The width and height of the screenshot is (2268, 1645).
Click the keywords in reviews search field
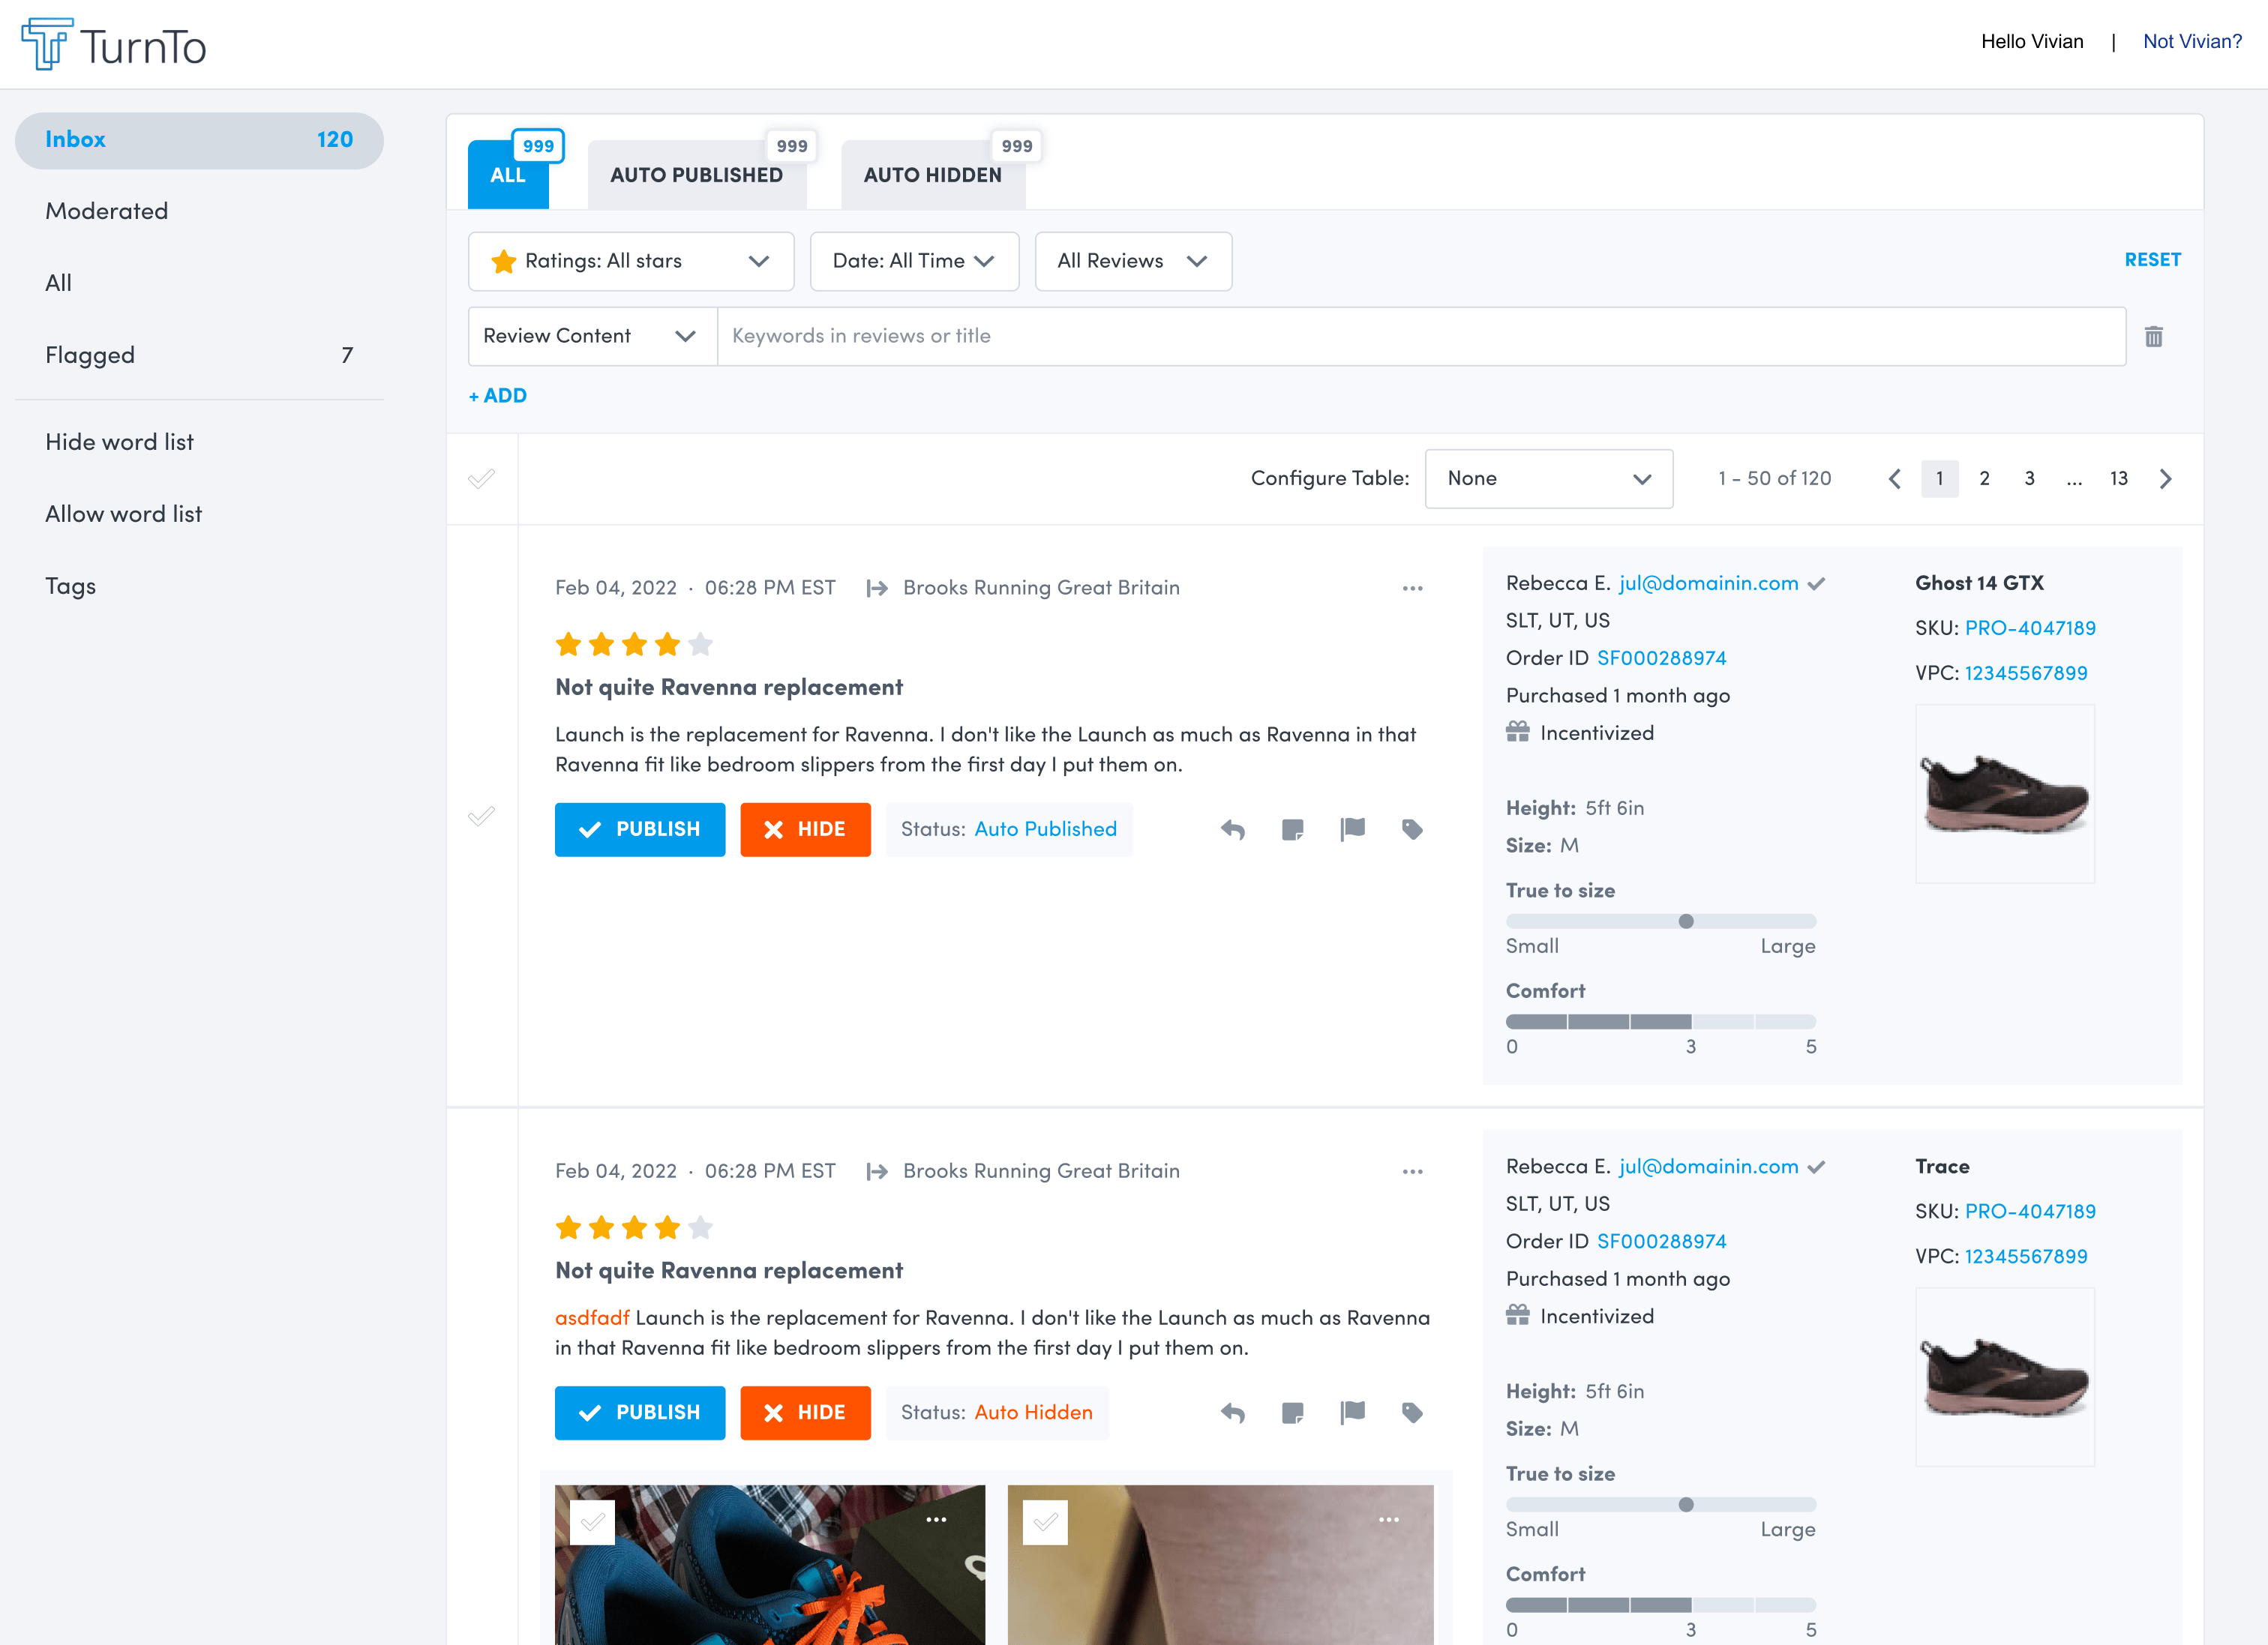point(1420,337)
